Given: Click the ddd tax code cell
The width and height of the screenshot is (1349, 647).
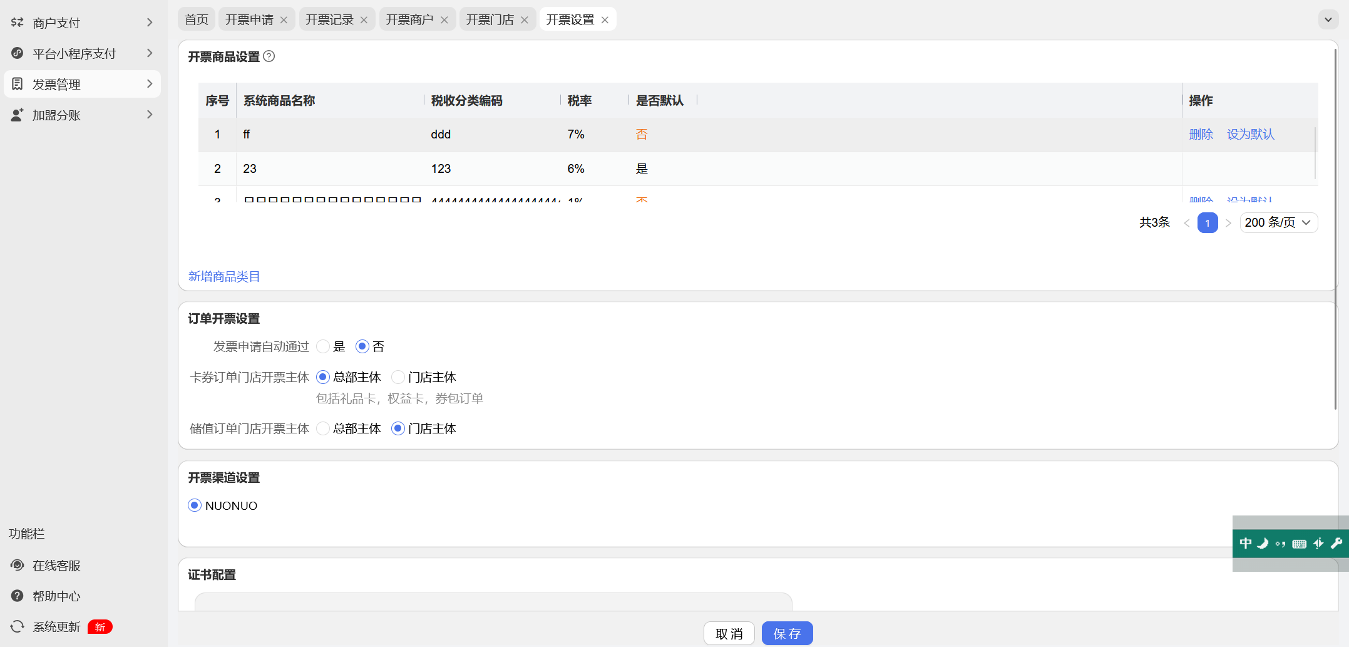Looking at the screenshot, I should (441, 134).
